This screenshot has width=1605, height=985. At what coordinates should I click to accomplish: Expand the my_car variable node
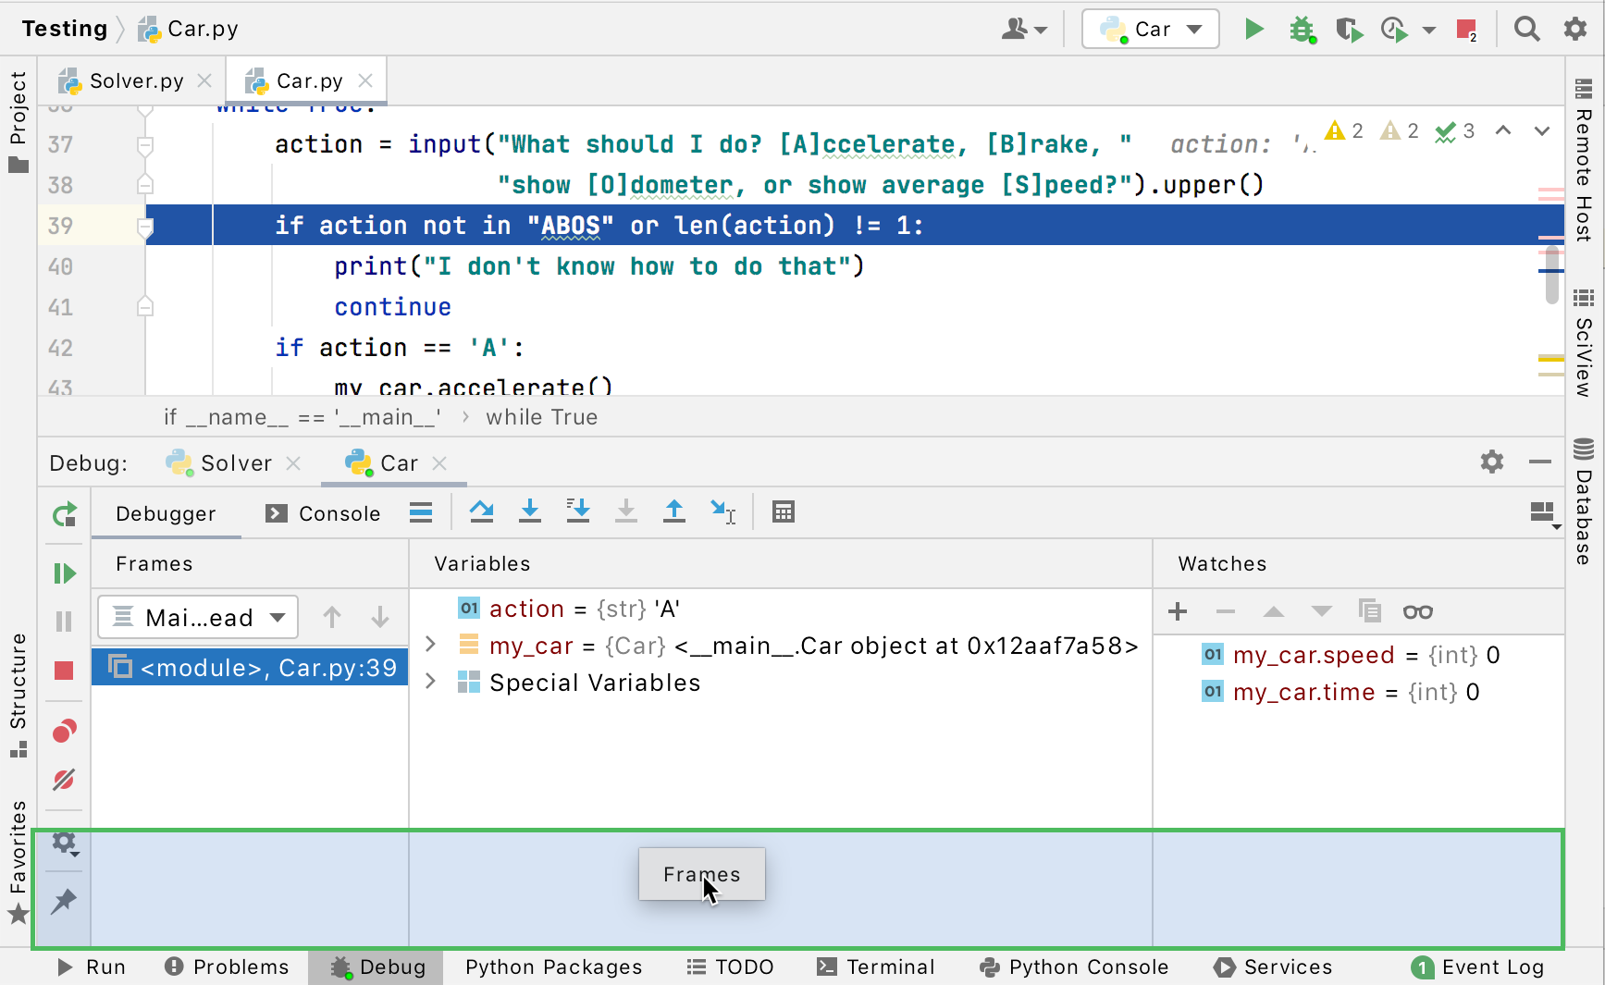pyautogui.click(x=430, y=645)
